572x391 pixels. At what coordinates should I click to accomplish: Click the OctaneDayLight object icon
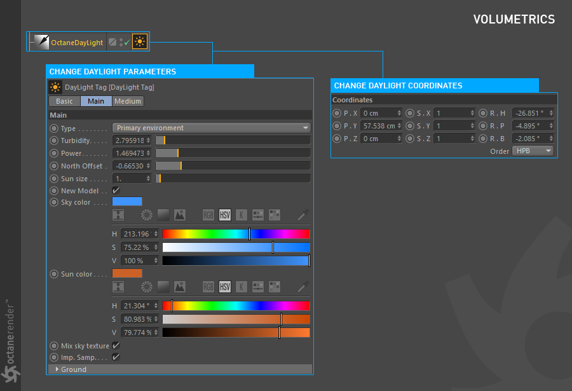(x=41, y=42)
